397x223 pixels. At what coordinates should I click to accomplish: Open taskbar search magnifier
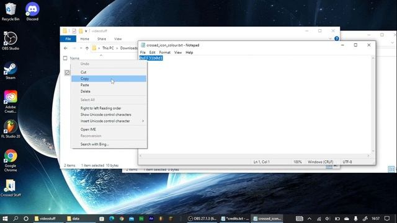point(16,219)
